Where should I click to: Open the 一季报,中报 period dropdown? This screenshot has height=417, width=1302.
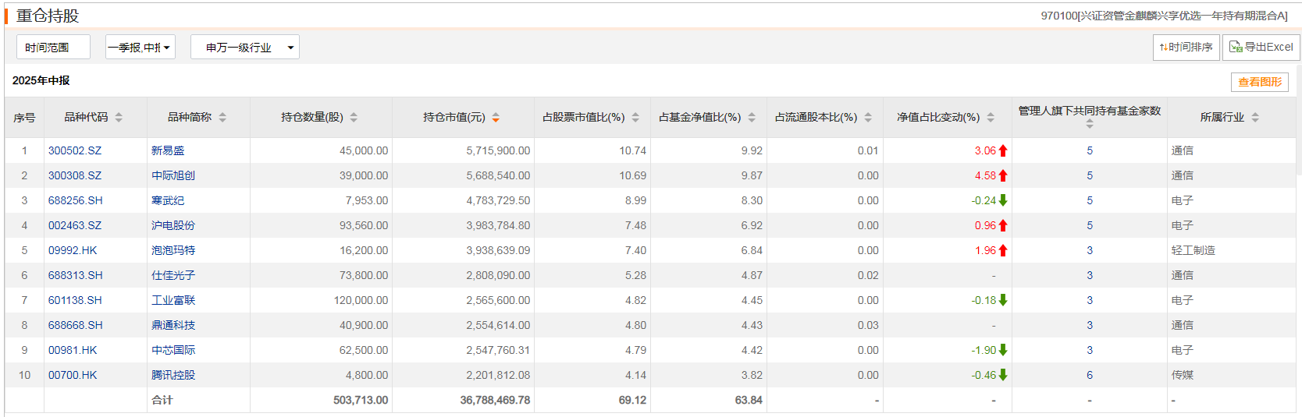[x=141, y=48]
